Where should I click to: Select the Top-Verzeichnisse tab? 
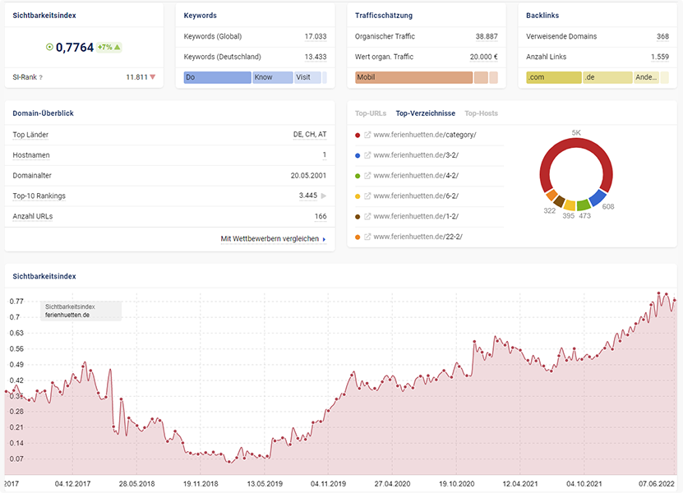(x=425, y=113)
